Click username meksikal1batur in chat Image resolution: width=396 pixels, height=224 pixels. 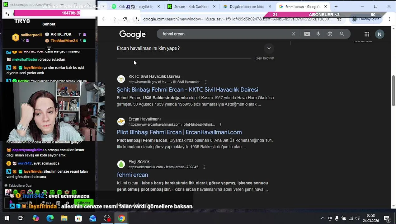coord(25,59)
